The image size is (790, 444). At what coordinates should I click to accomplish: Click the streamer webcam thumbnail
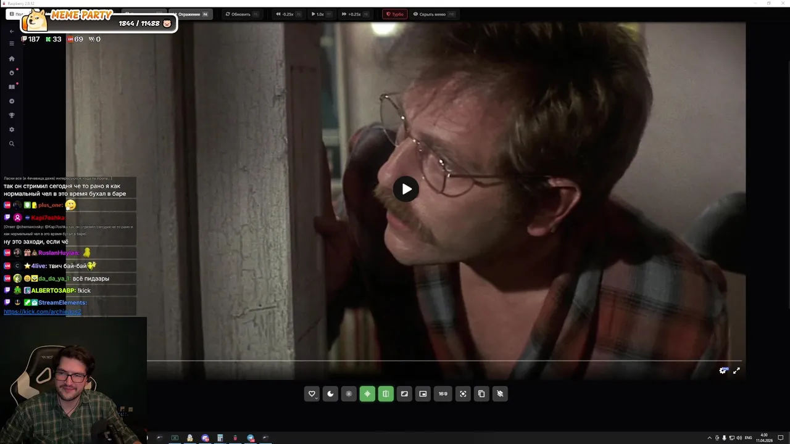73,380
